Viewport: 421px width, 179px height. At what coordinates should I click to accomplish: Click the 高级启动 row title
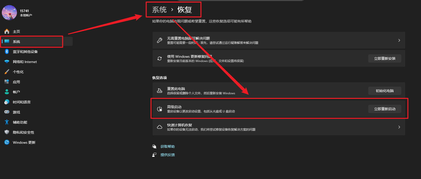click(x=174, y=107)
